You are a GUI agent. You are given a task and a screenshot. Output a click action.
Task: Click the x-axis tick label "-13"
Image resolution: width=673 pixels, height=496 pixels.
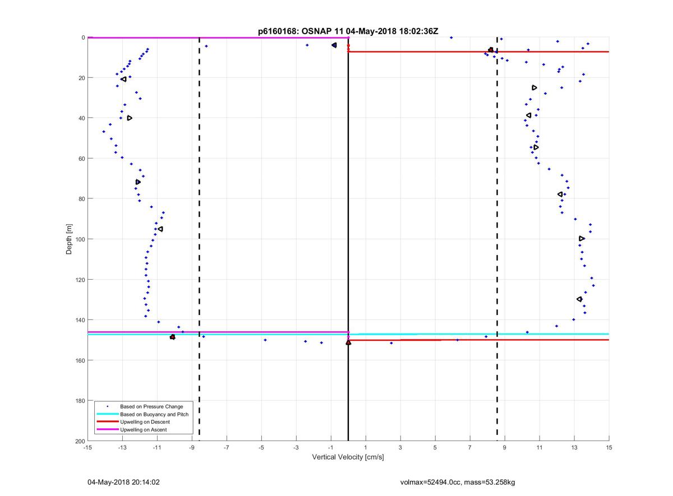122,448
